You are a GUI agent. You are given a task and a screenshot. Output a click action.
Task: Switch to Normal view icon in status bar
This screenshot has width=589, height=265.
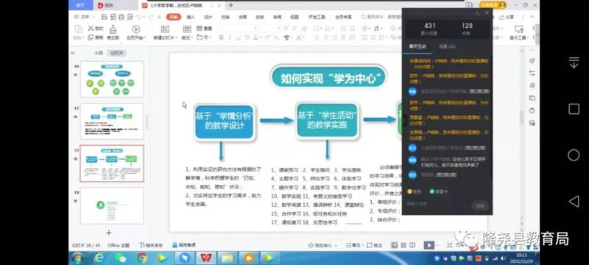[394, 245]
